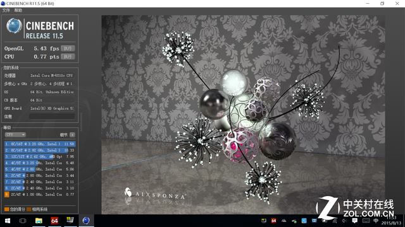Select your score row 2C/4T 1.00 GHz
This screenshot has height=227, width=405.
(x=40, y=194)
